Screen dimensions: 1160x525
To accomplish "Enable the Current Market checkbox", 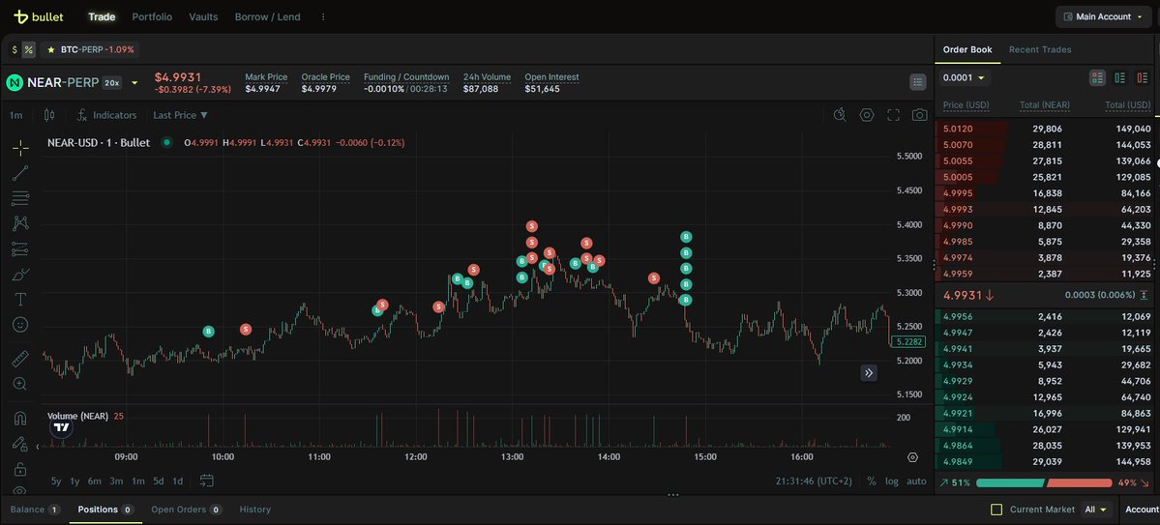I will point(996,510).
